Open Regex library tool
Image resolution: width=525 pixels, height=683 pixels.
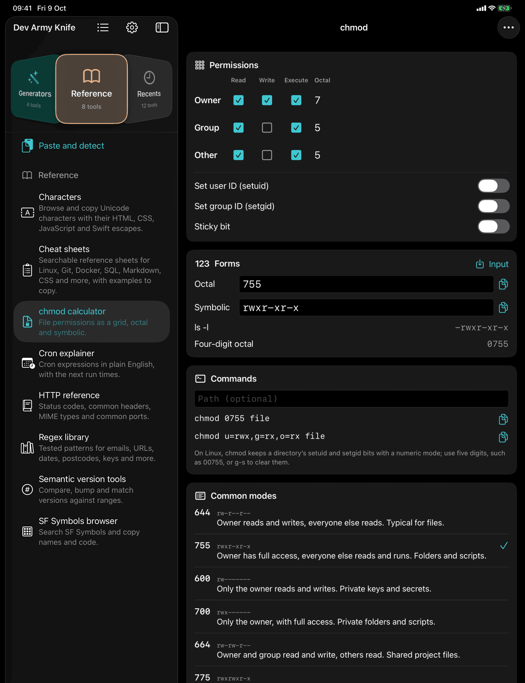pyautogui.click(x=91, y=447)
